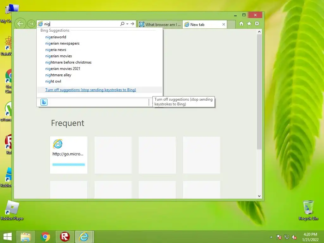Choose suggestion nightmare before christmas
Screen dimensions: 324x243
(x=100, y=62)
